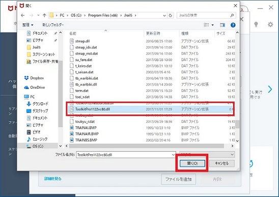The image size is (279, 197).
Task: Select PC in the navigation pane
Action: 32,97
